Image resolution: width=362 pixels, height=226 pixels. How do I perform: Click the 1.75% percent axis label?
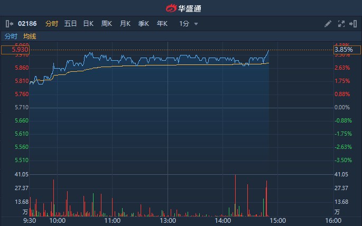(342, 81)
